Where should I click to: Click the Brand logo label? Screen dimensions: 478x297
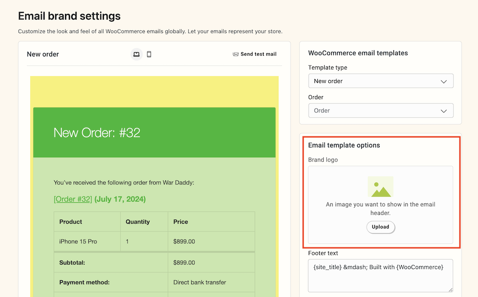[x=323, y=160]
